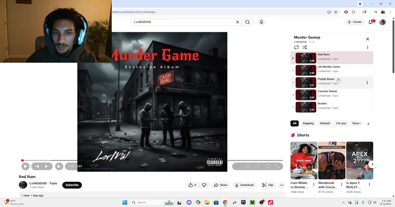Skip to previous track in player
This screenshot has height=207, width=395.
37,166
